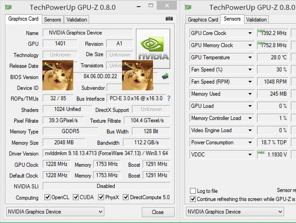
Task: Minimize the left GPU-Z window
Action: (139, 6)
